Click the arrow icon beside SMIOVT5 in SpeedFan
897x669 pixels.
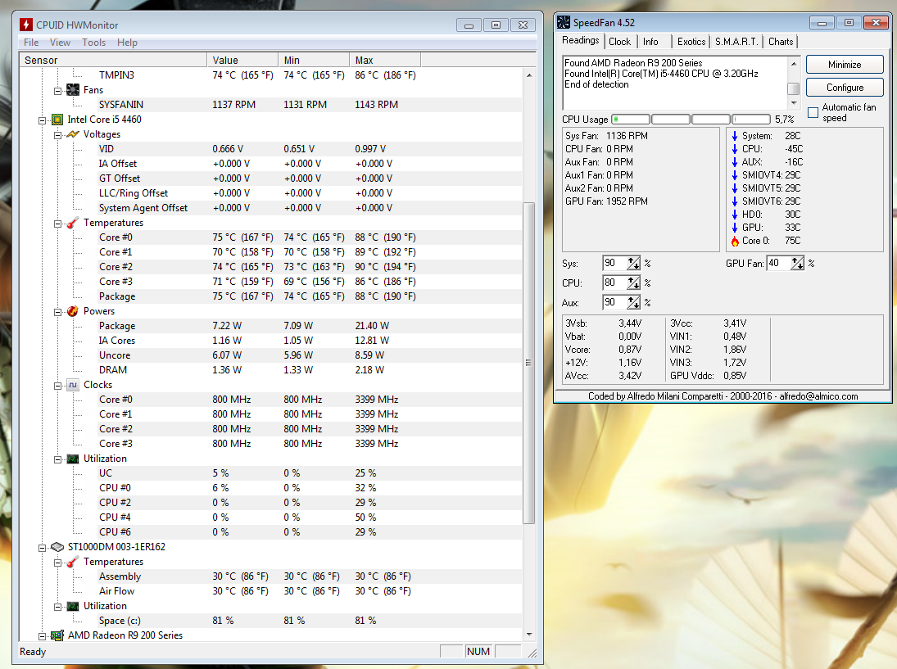(735, 188)
